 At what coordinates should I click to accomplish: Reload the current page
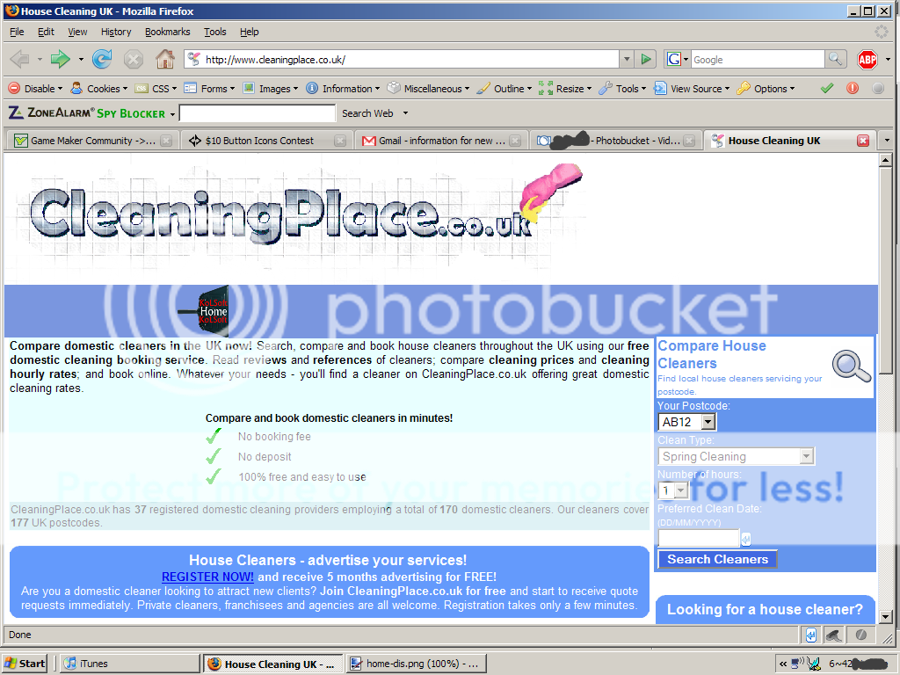coord(102,59)
